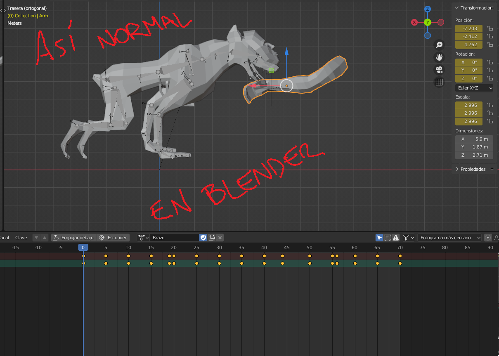Click frame -10 on the timeline ruler
Screen dimensions: 499x356
pos(38,248)
